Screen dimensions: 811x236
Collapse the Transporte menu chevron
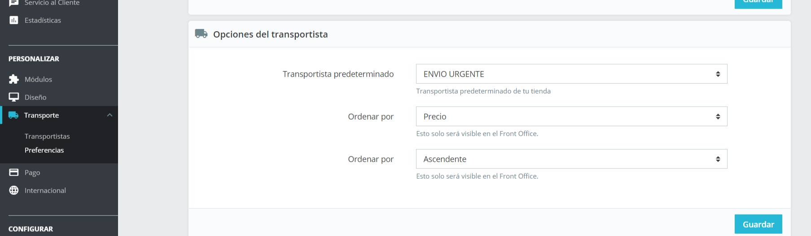pyautogui.click(x=110, y=115)
